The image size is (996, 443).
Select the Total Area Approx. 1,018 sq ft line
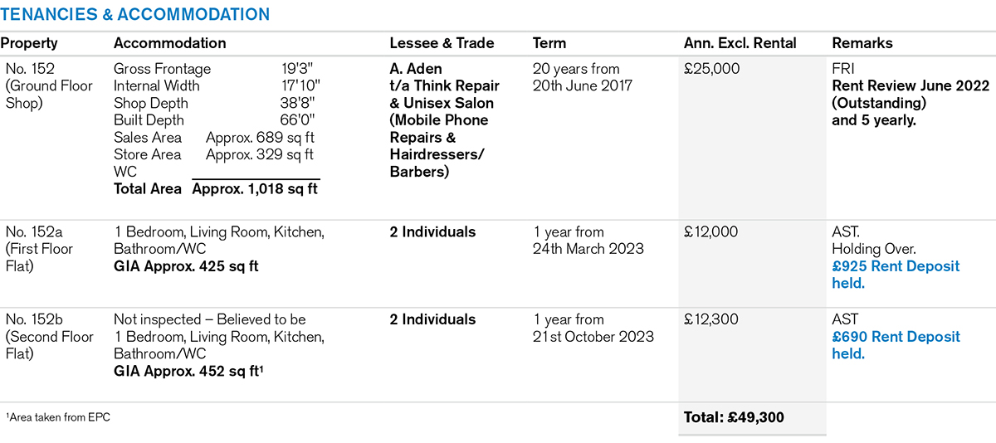[216, 189]
